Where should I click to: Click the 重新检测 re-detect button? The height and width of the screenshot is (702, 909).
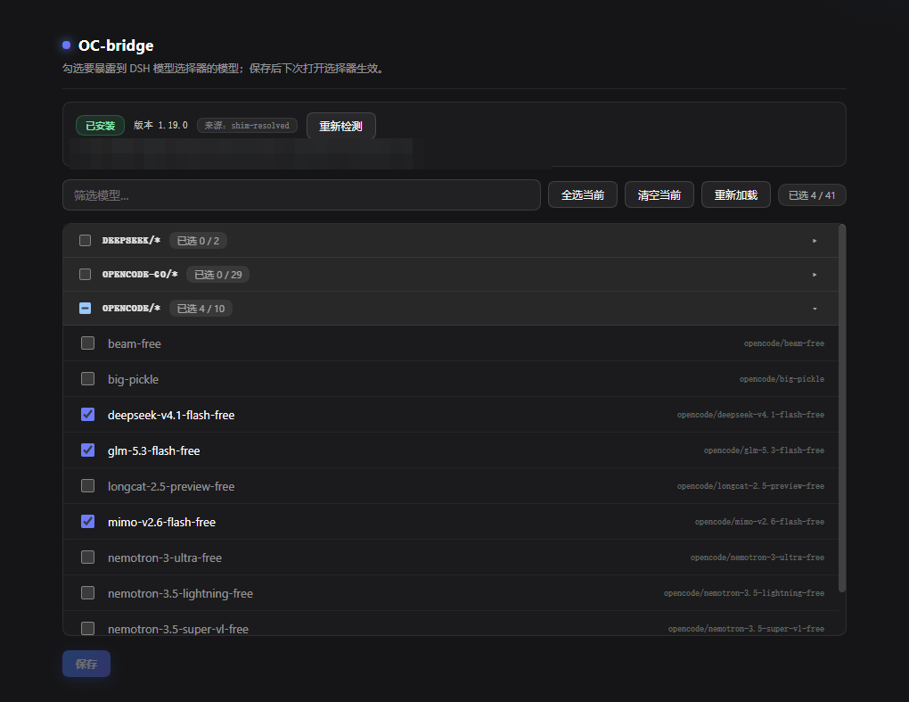coord(340,126)
